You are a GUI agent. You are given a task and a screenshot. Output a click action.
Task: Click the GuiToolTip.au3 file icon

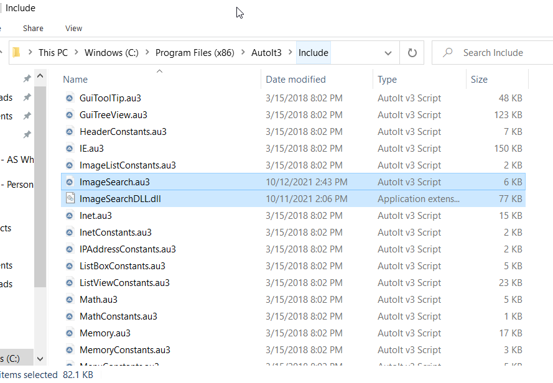tap(70, 98)
